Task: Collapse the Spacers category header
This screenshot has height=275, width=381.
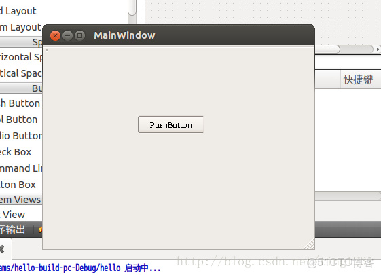Action: (21, 42)
